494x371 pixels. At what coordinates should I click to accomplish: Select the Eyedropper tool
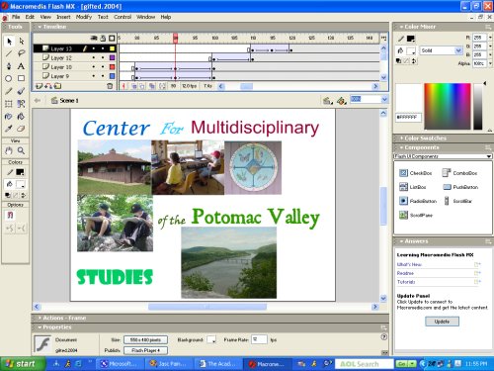click(x=9, y=129)
